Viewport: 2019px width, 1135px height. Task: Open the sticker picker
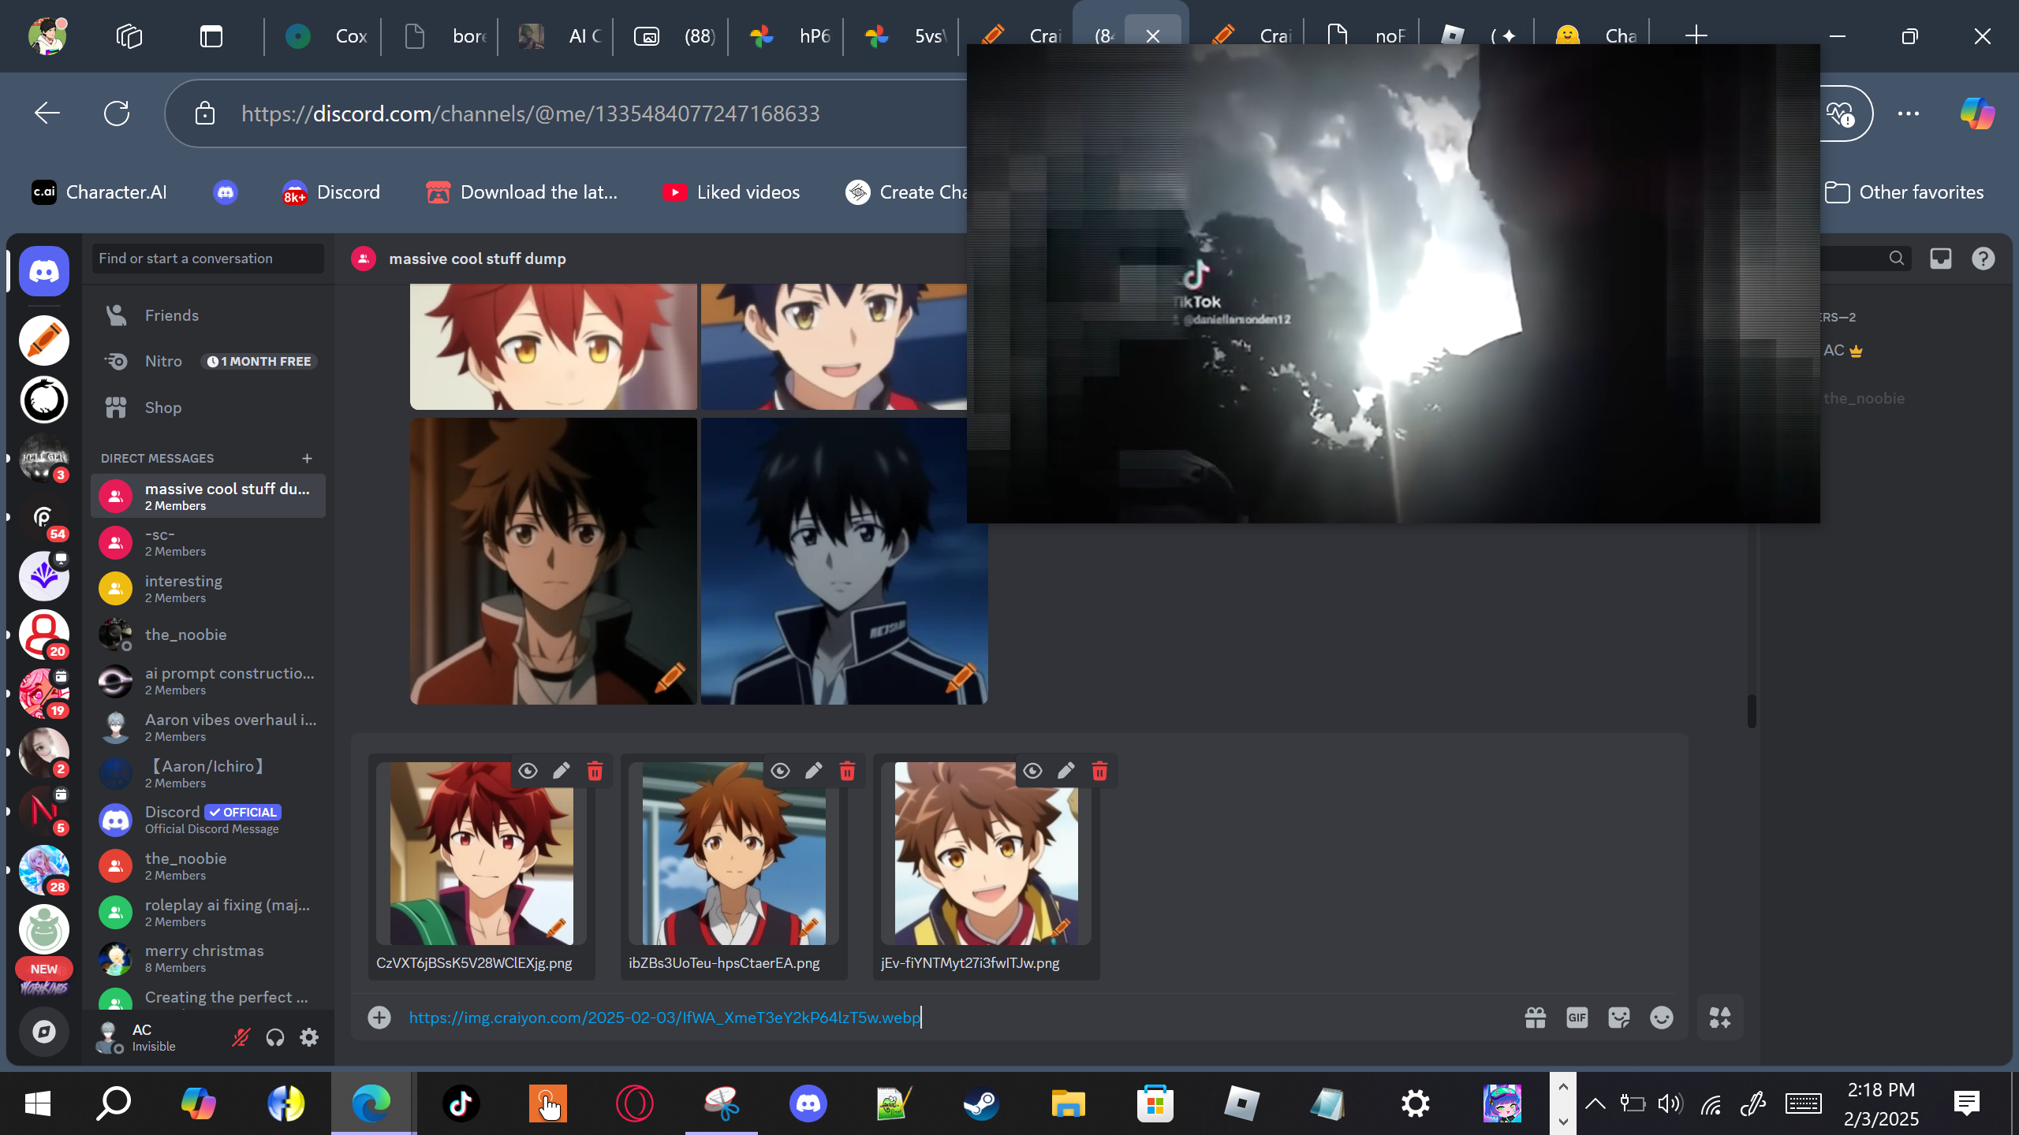[1618, 1018]
